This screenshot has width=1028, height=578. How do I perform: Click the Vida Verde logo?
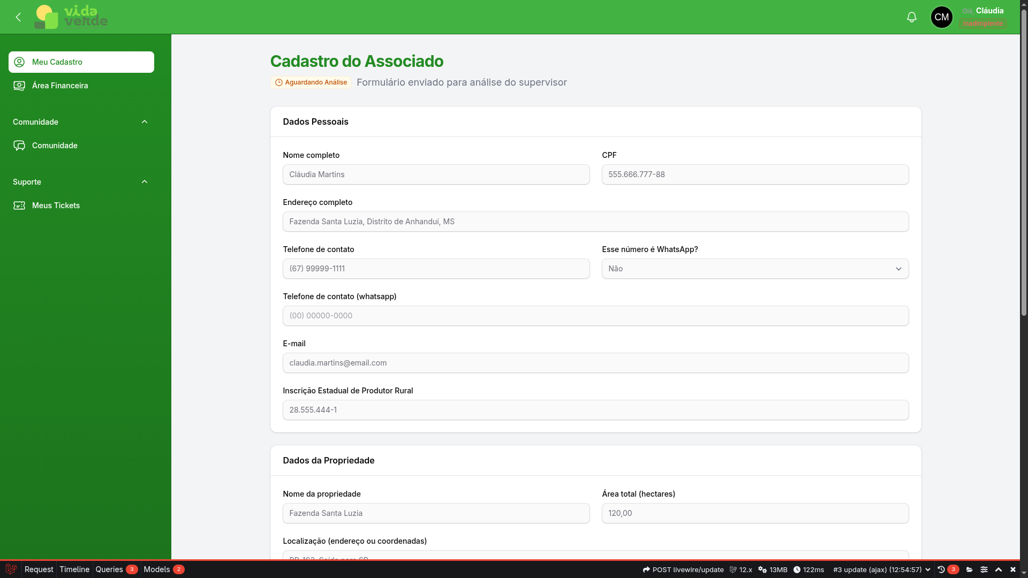(71, 17)
